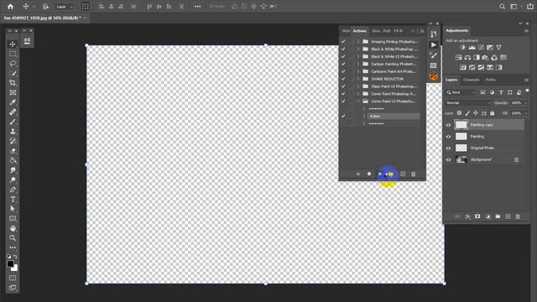Screen dimensions: 537x302
Task: Create a new action
Action: (403, 174)
